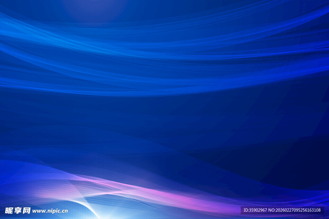Click the NO:20260227095256163108 serial number
This screenshot has height=219, width=329.
pyautogui.click(x=294, y=210)
